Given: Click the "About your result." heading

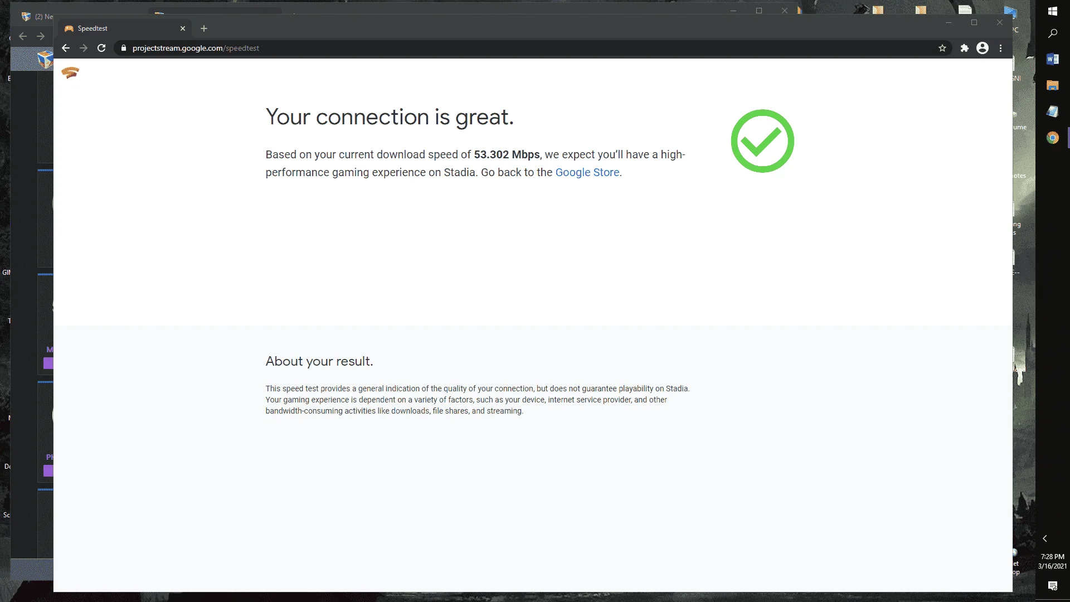Looking at the screenshot, I should click(319, 361).
